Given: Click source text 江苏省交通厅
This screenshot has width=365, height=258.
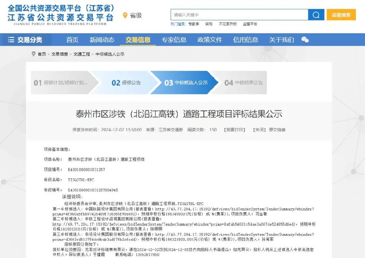Looking at the screenshot, I should point(170,130).
